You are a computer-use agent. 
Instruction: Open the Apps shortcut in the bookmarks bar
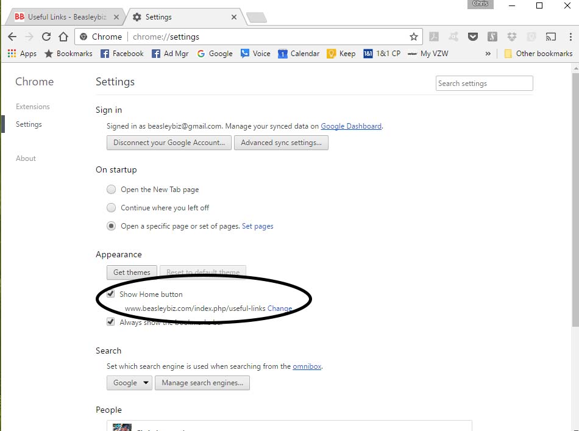coord(22,54)
